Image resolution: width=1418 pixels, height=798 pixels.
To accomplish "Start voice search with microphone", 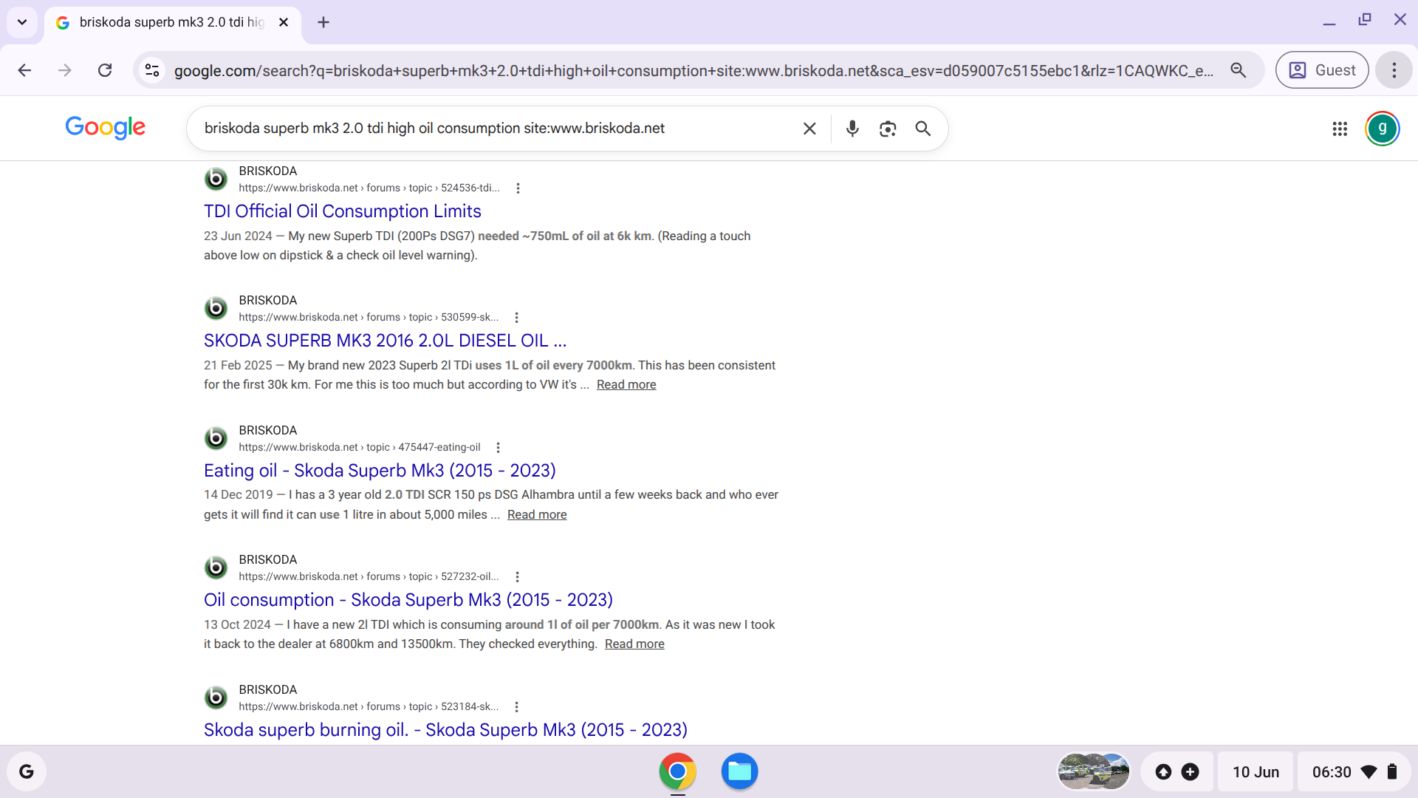I will point(852,129).
